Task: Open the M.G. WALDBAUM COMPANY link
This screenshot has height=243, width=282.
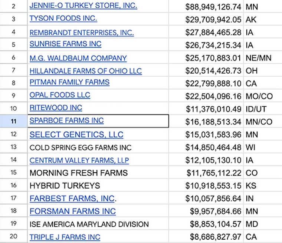Action: click(x=78, y=58)
